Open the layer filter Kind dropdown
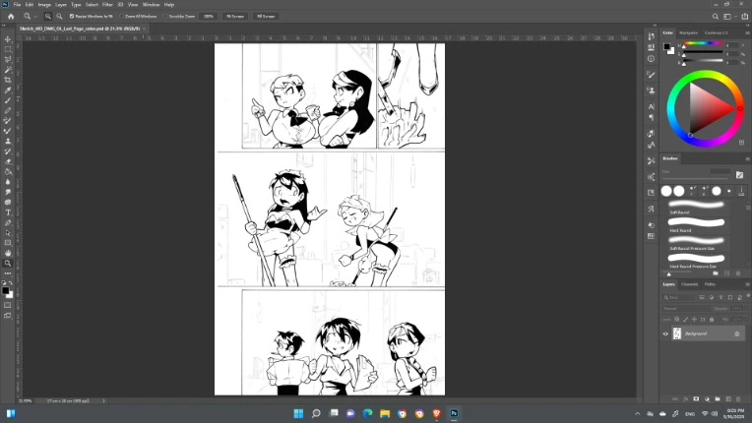The image size is (752, 423). click(x=678, y=297)
